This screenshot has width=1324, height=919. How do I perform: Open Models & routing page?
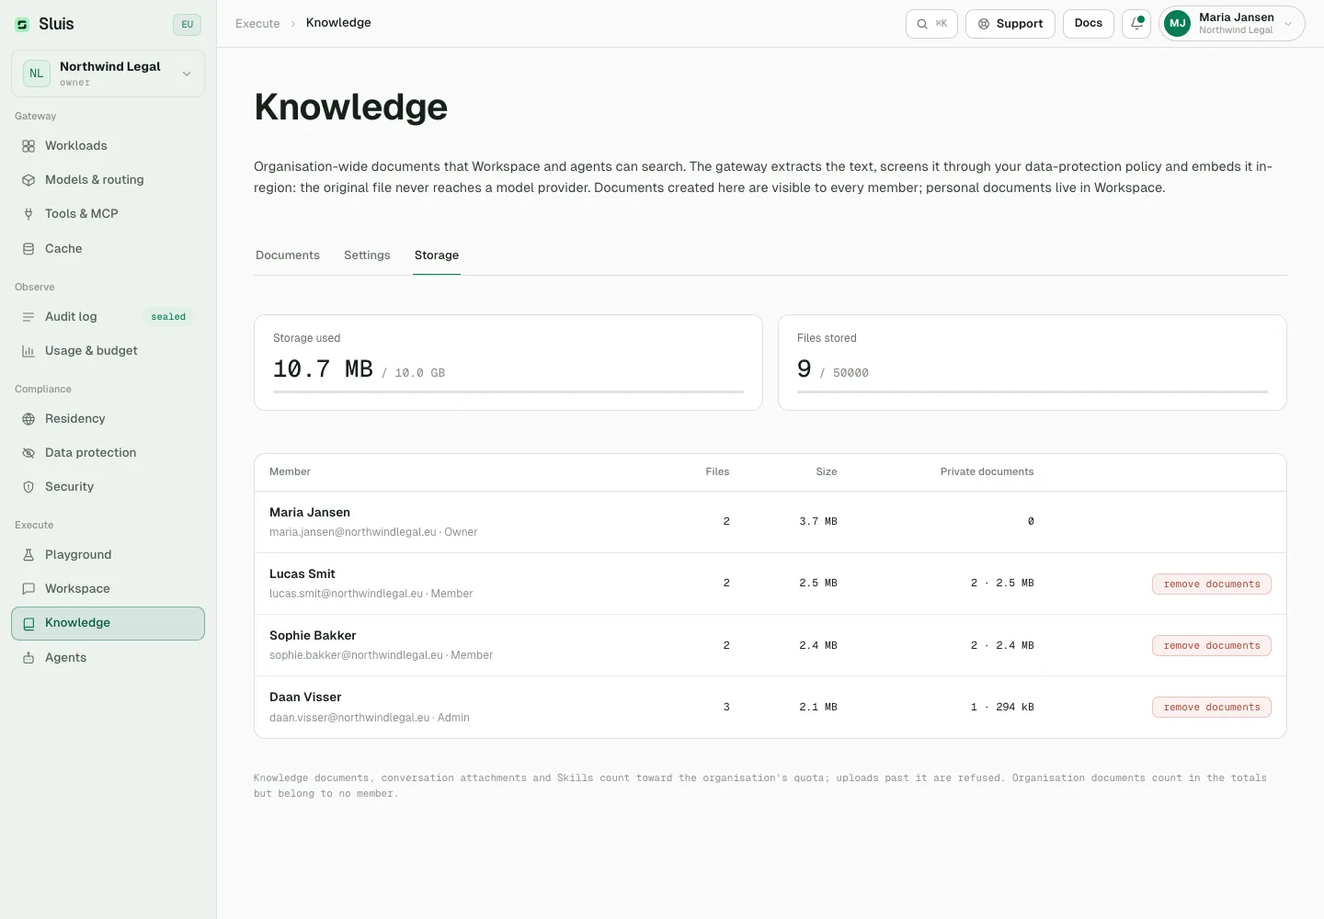coord(108,180)
